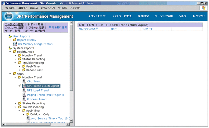Switch to サービス階層 tab
The image size is (209, 128).
pos(13,31)
